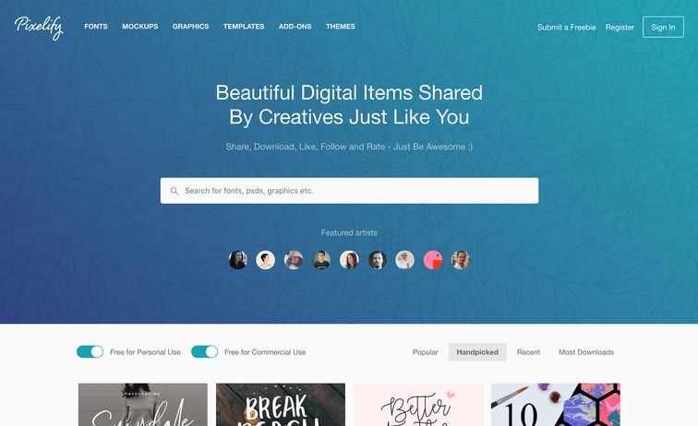Select the Most Downloads tab
This screenshot has height=426, width=698.
point(586,352)
